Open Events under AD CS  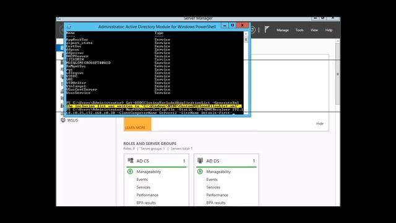[x=142, y=180]
